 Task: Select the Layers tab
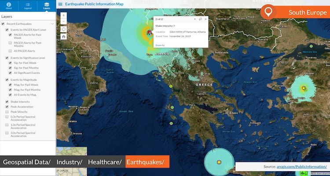tap(47, 6)
